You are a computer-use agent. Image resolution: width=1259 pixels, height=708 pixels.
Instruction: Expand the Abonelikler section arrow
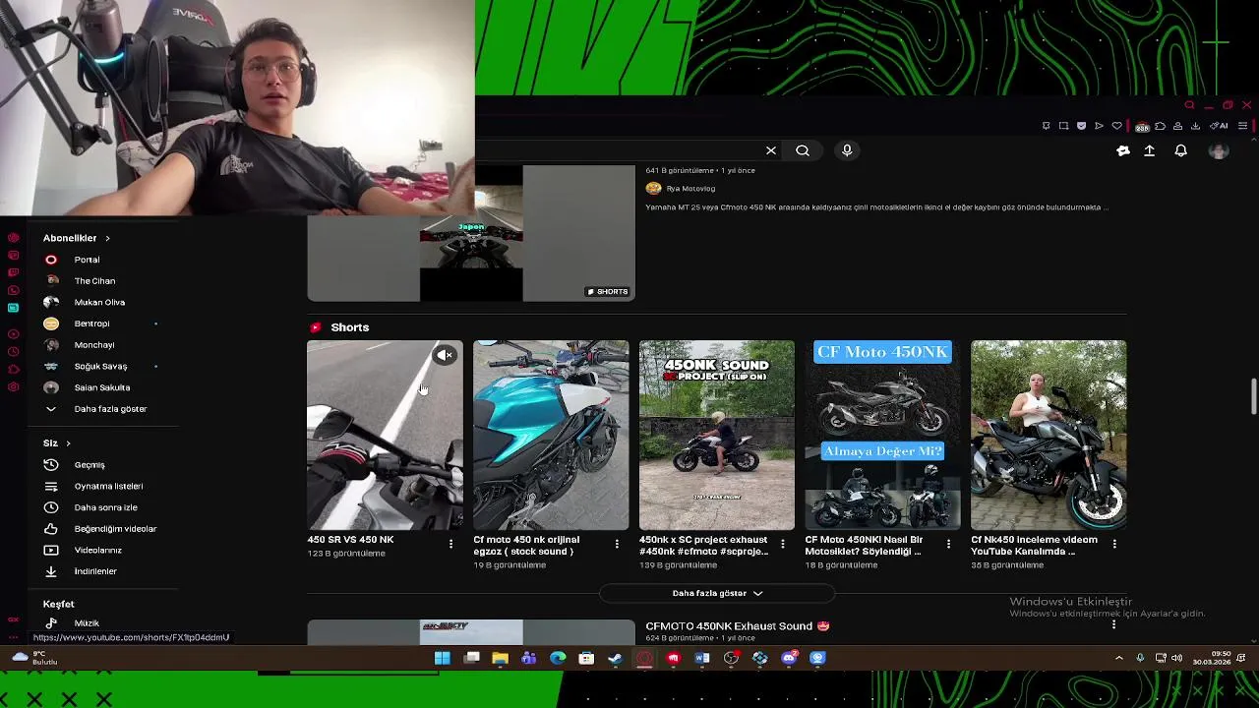point(107,238)
